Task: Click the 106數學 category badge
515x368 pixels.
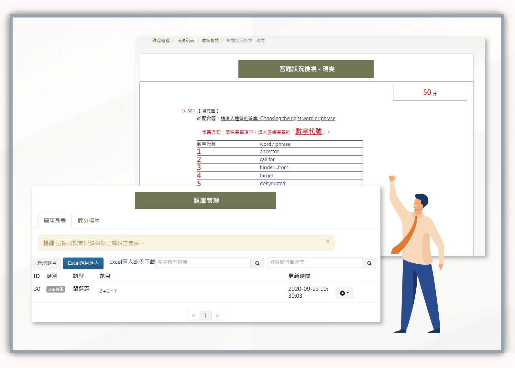Action: coord(56,289)
